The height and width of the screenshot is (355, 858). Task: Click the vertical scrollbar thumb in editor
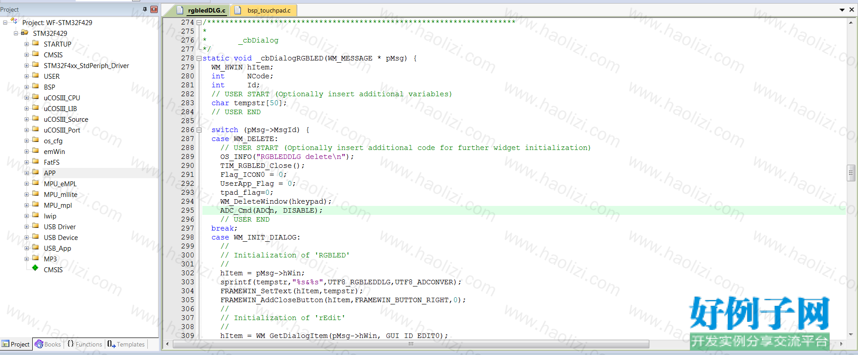coord(851,173)
